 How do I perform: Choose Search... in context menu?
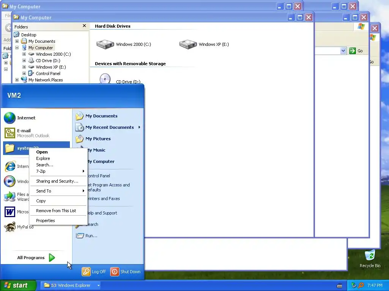(x=58, y=165)
